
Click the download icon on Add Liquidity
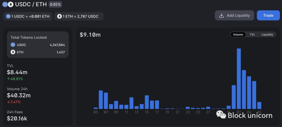point(221,15)
